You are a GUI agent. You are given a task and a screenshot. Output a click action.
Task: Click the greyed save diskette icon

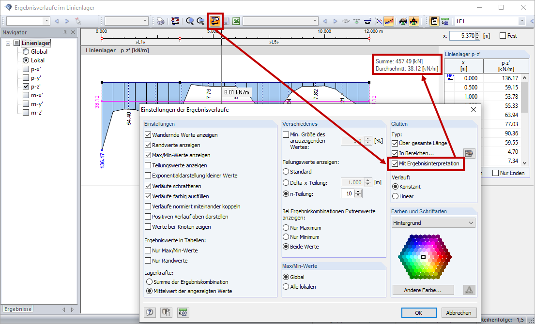[x=226, y=21]
